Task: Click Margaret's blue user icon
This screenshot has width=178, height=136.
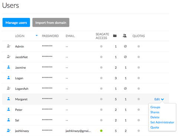Action: [x=9, y=99]
